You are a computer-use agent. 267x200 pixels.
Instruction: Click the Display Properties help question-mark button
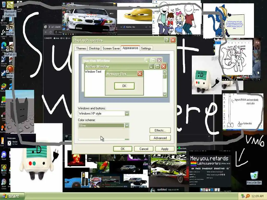coord(167,40)
